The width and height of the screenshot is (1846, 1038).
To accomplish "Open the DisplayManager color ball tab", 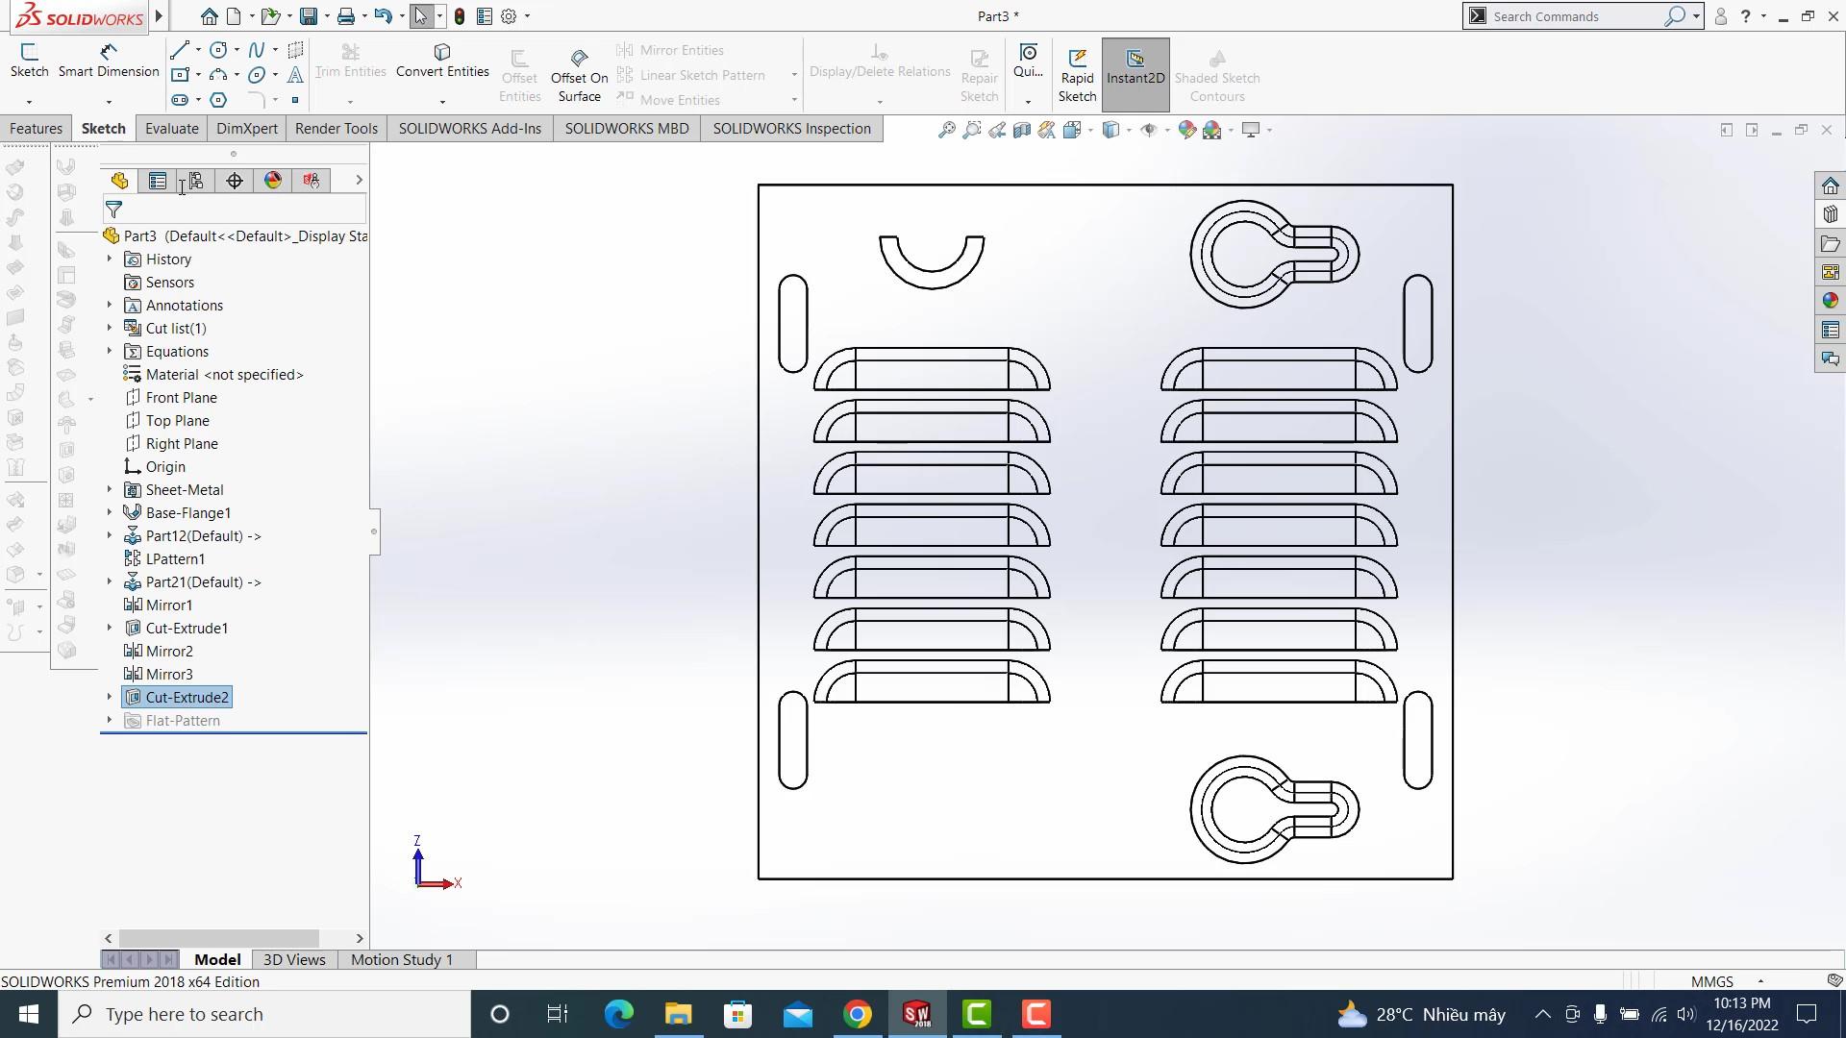I will [x=273, y=181].
